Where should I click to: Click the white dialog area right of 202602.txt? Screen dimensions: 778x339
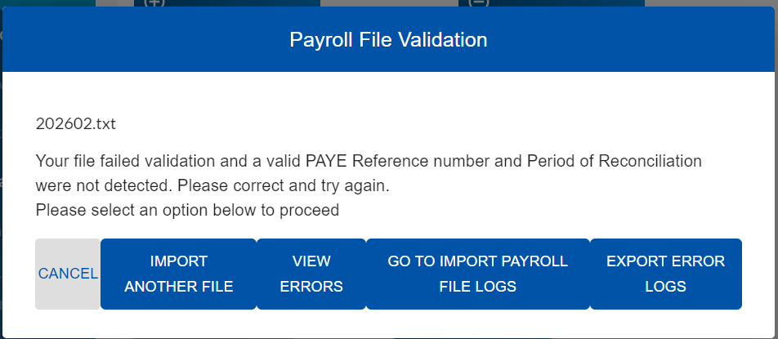tap(409, 125)
